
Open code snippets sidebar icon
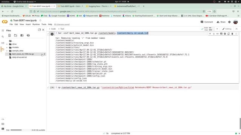pyautogui.click(x=3, y=119)
